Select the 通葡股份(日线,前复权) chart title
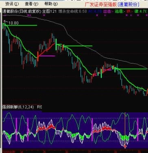Viewport: 148px width, 153px height. (22, 11)
